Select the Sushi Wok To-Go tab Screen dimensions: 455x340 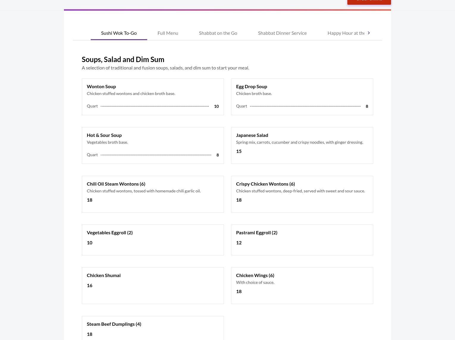119,33
